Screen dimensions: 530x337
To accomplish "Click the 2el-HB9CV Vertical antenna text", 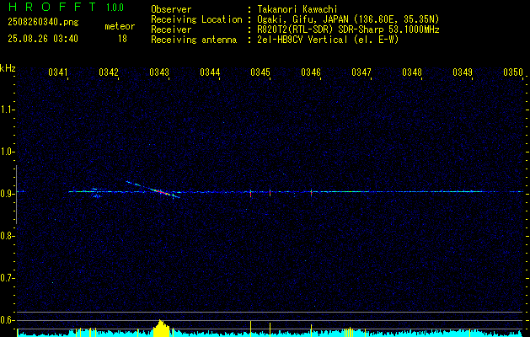I will pos(329,40).
